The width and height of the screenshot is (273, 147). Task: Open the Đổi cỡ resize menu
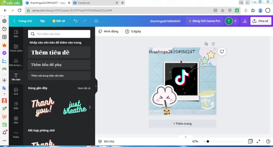coord(59,21)
